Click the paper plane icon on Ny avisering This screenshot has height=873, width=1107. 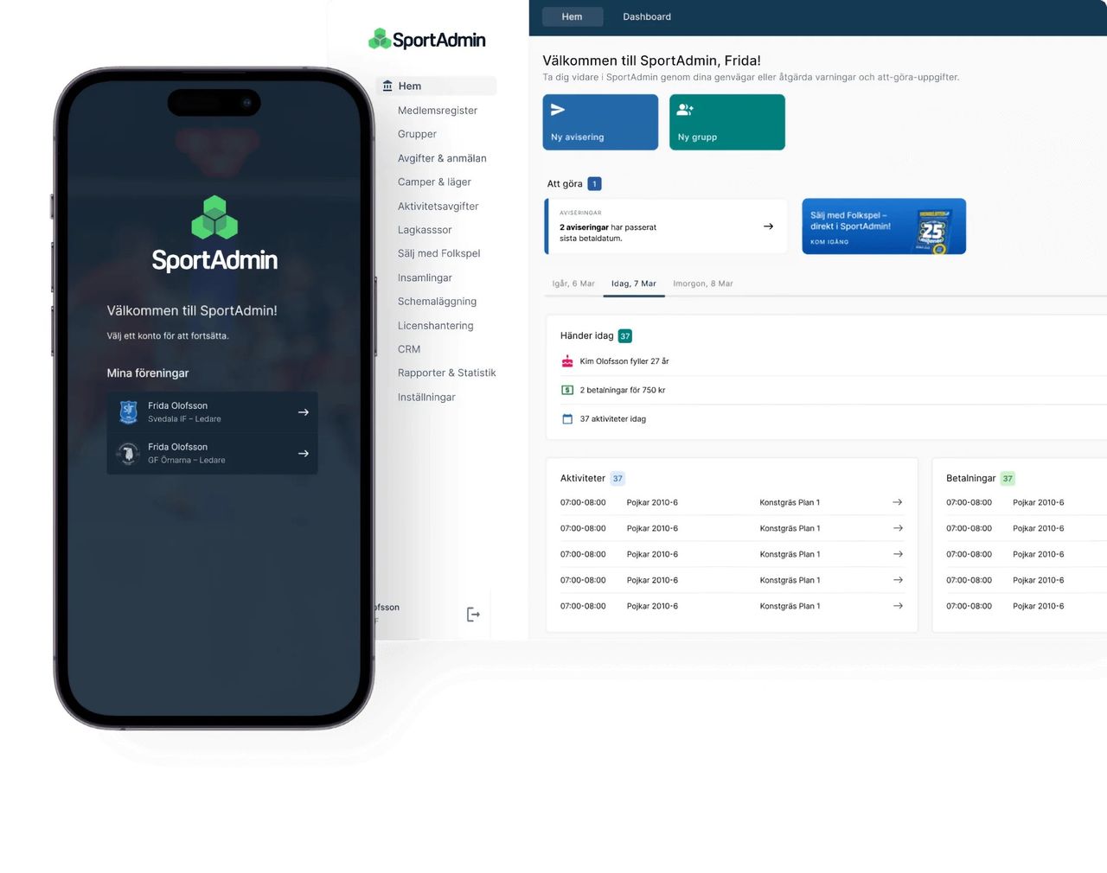(x=558, y=110)
